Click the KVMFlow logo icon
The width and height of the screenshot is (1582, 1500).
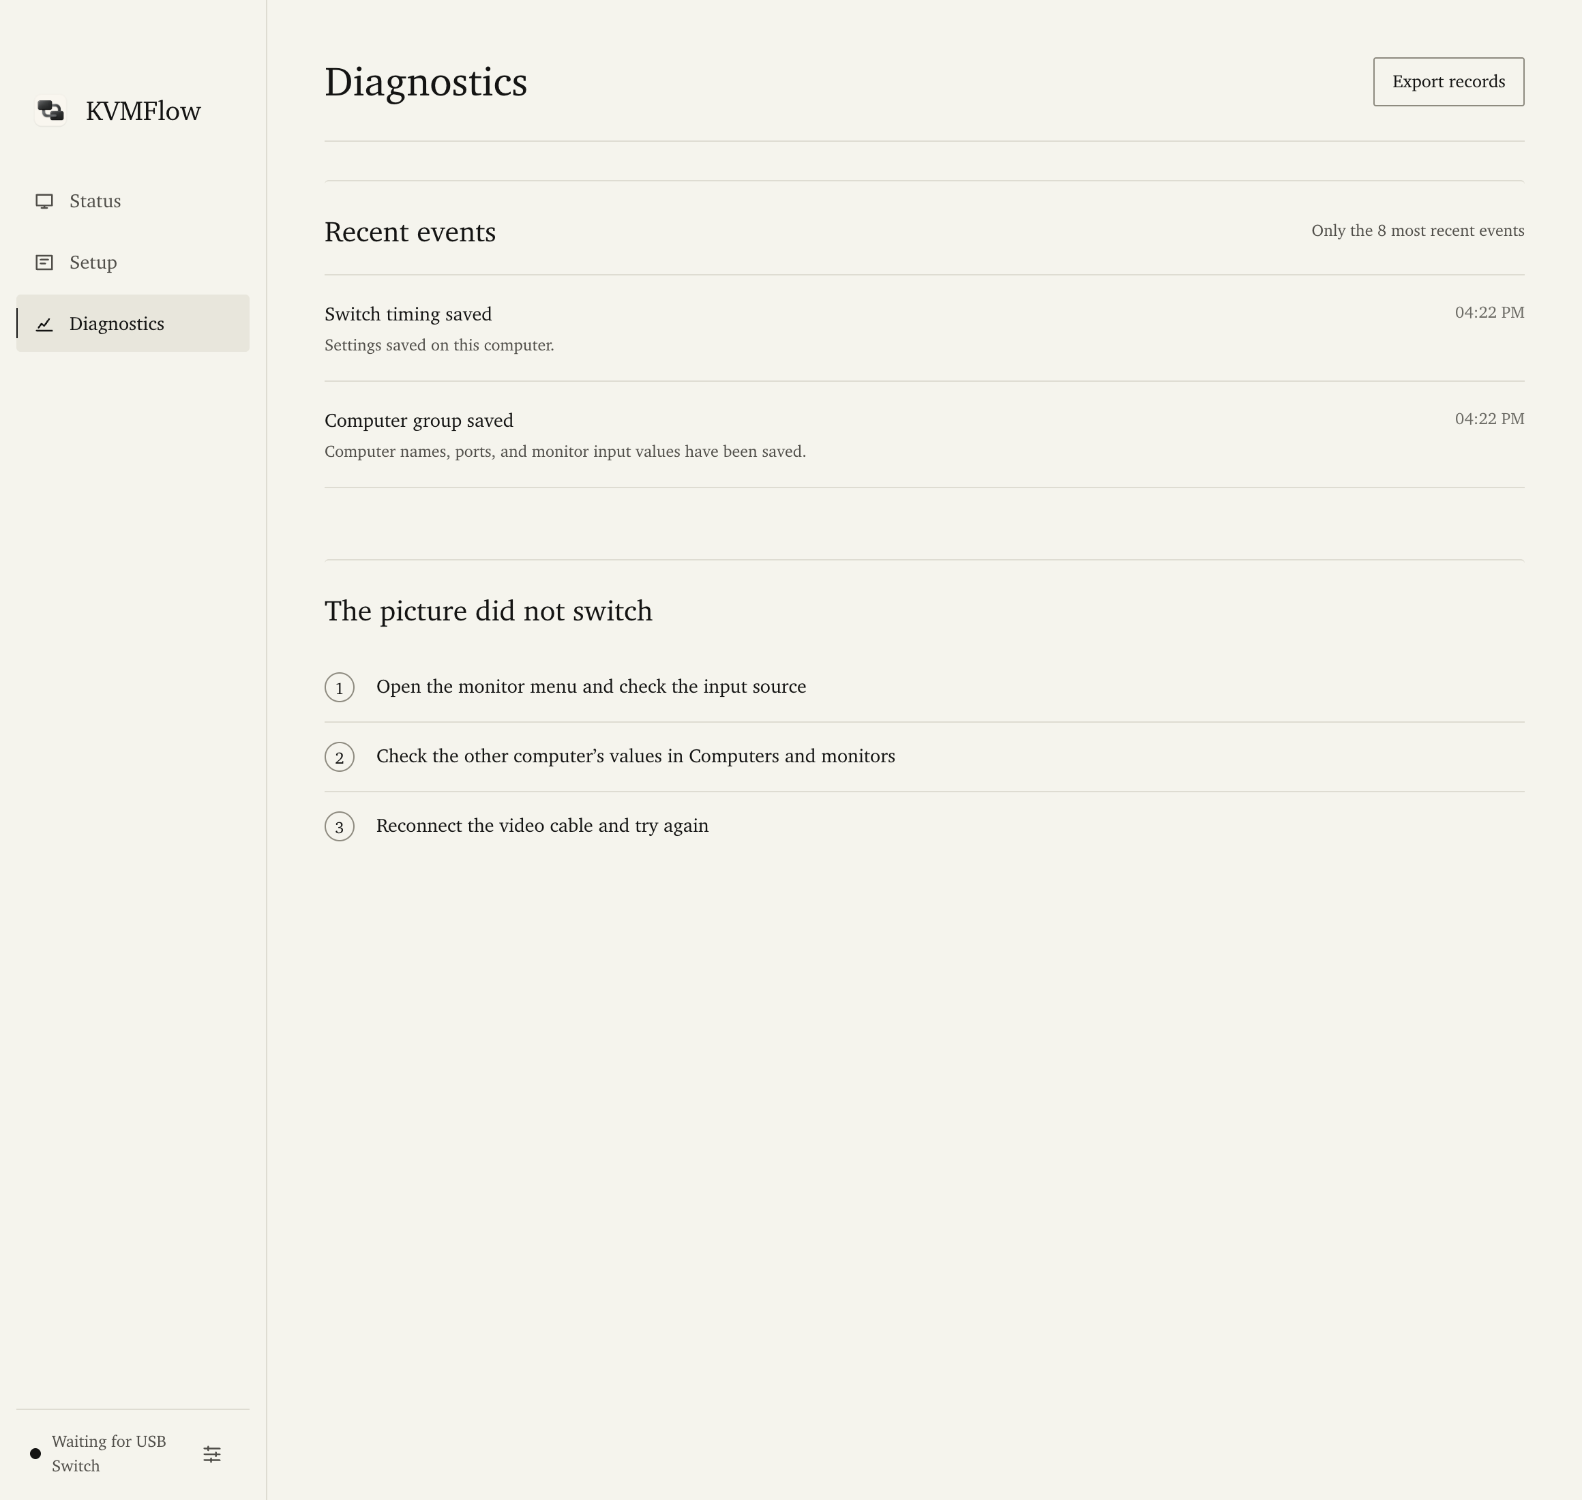coord(50,110)
